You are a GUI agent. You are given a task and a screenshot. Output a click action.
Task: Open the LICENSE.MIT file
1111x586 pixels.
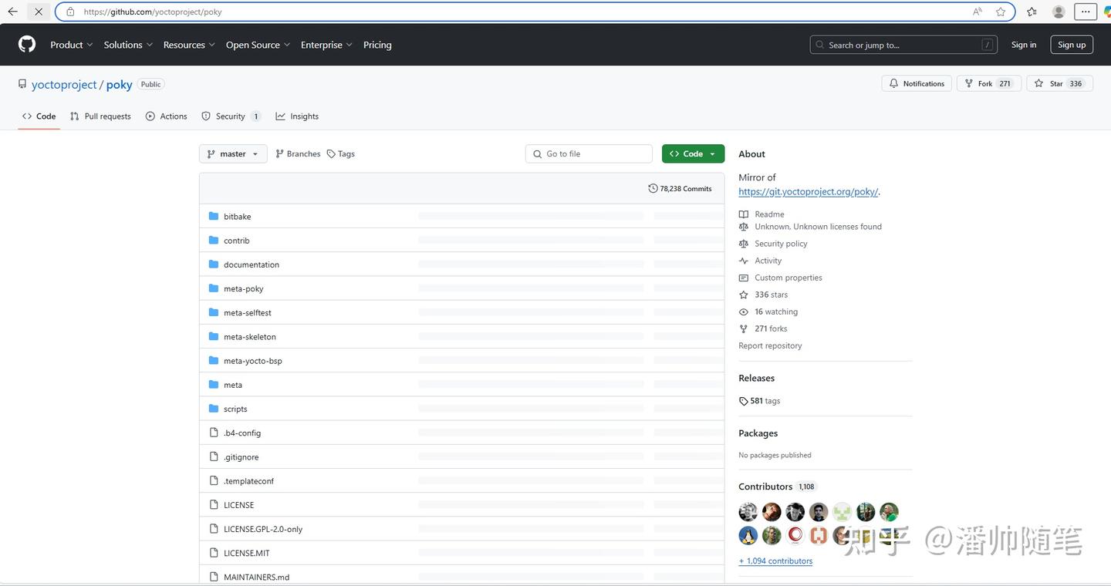tap(247, 553)
